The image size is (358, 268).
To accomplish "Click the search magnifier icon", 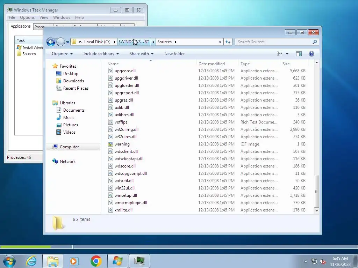I will click(x=315, y=42).
